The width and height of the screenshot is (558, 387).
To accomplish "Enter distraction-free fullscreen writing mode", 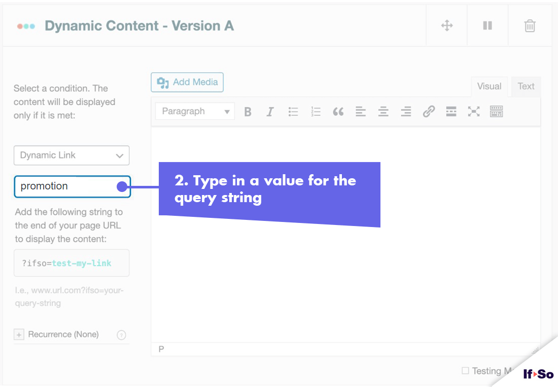I will [473, 111].
